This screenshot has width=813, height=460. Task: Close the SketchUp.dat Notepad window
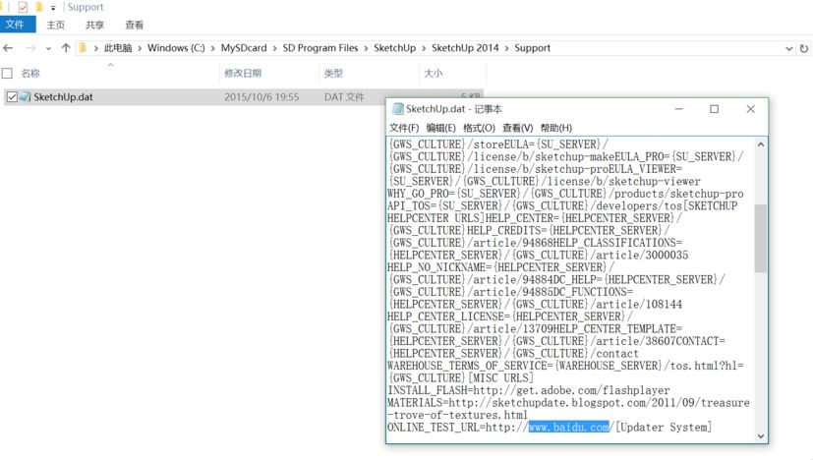coord(750,109)
